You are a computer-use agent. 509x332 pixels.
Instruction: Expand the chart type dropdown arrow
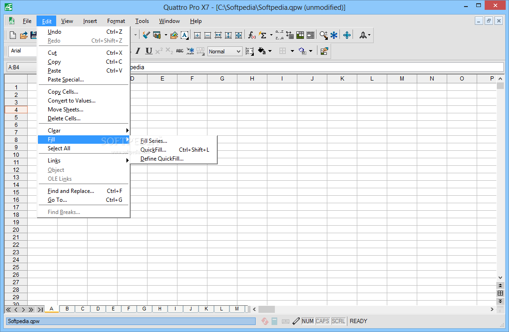click(x=166, y=35)
